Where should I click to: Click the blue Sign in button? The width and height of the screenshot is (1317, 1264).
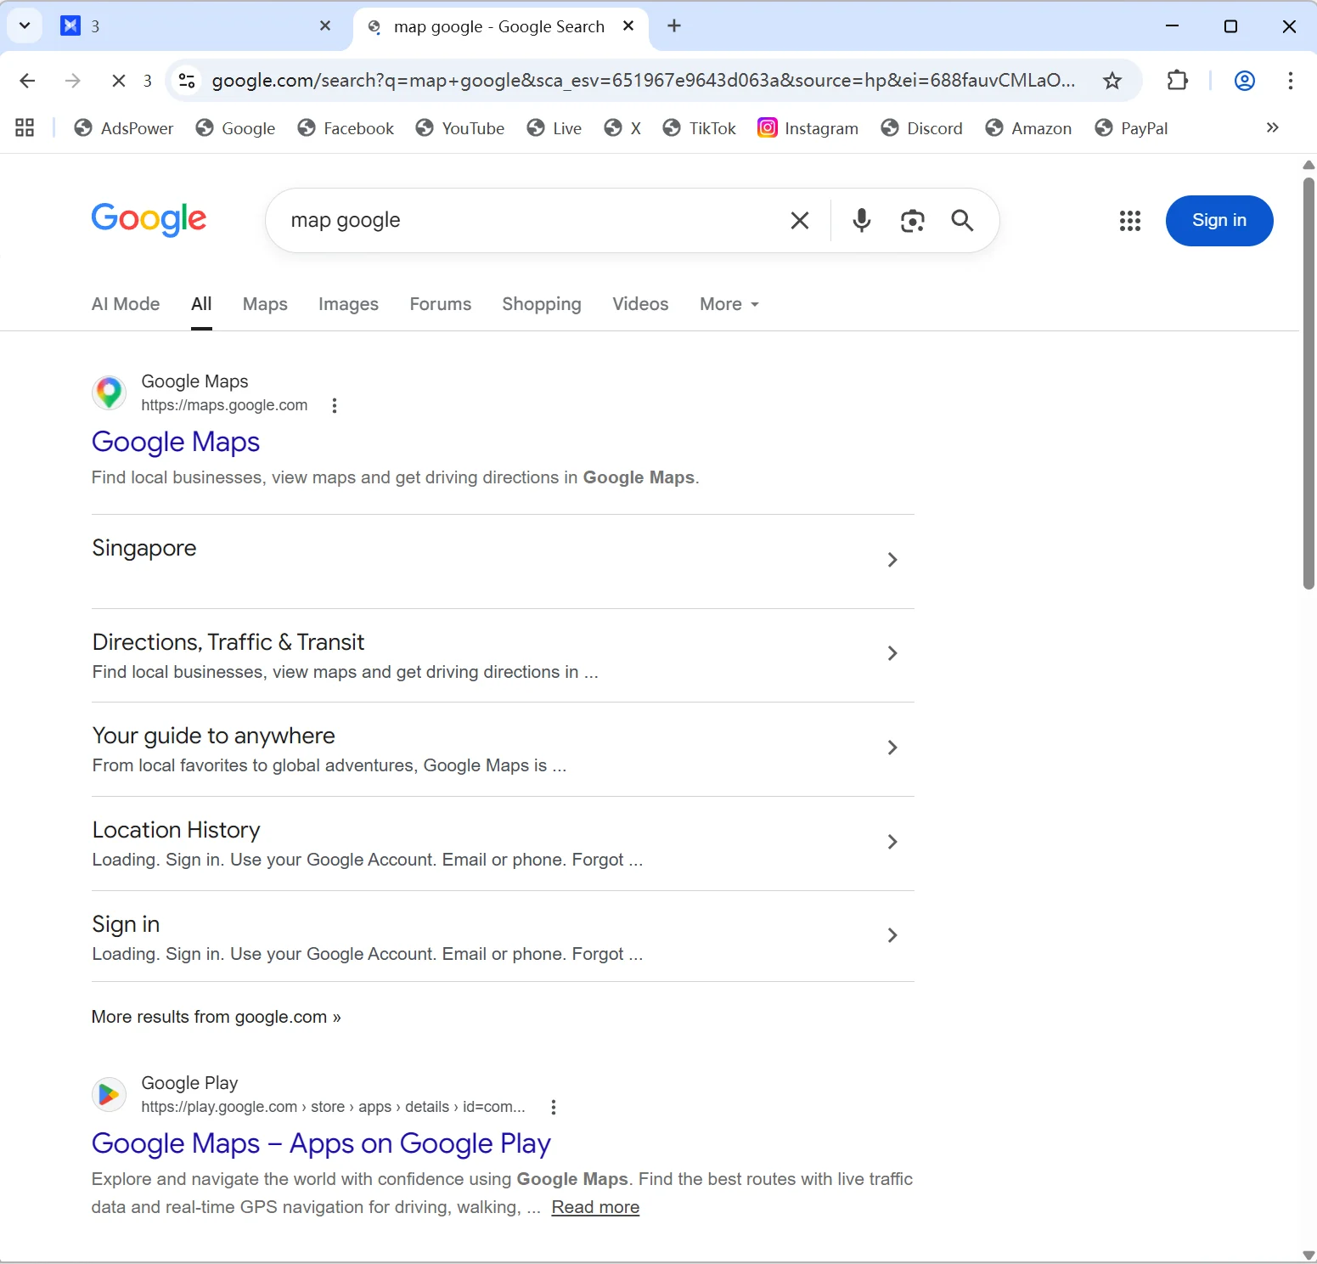[x=1219, y=221]
